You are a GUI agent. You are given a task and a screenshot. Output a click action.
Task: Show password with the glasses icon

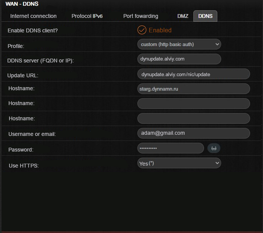click(x=214, y=148)
